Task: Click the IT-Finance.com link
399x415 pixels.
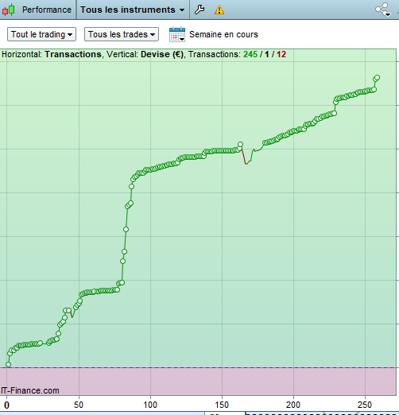Action: (x=30, y=390)
